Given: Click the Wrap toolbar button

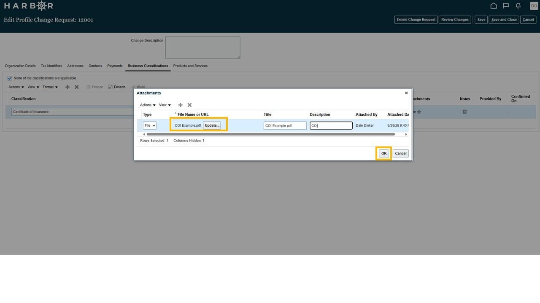Looking at the screenshot, I should click(x=138, y=87).
